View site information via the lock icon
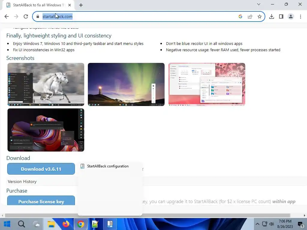This screenshot has width=307, height=230. click(x=38, y=16)
